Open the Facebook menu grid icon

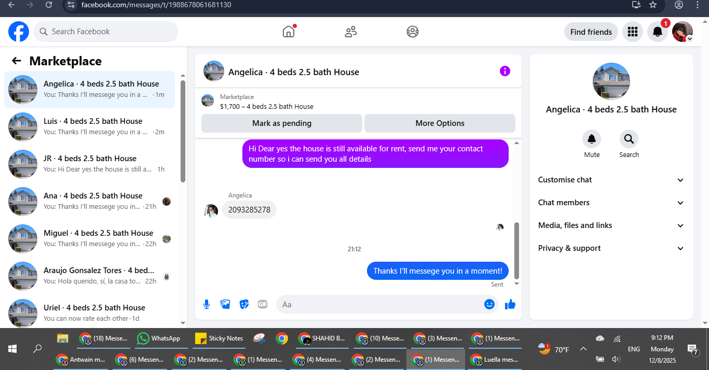coord(632,32)
